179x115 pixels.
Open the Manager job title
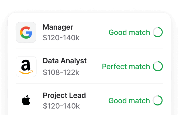(x=58, y=27)
